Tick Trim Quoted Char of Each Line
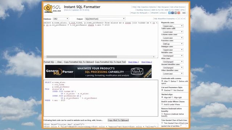Viewport: 232px width, 130px height. point(162,123)
